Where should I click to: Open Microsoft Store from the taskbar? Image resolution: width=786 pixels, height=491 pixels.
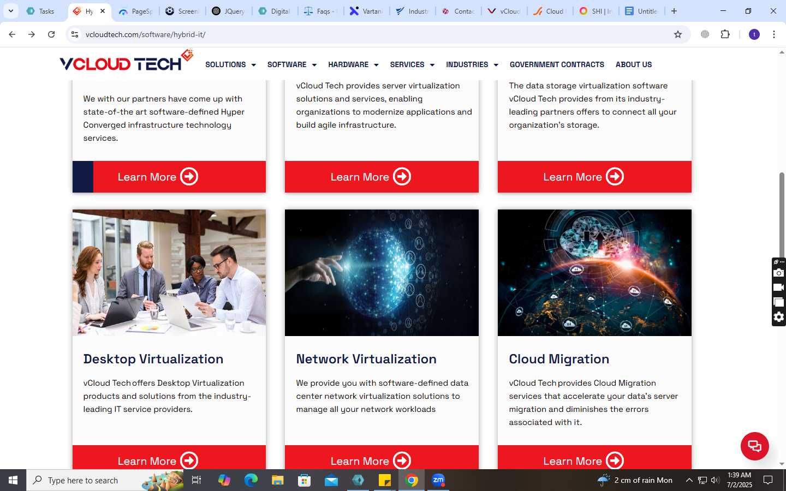coord(305,480)
